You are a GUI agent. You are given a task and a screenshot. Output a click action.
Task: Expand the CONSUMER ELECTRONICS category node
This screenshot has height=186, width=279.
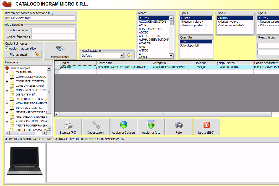[7, 90]
